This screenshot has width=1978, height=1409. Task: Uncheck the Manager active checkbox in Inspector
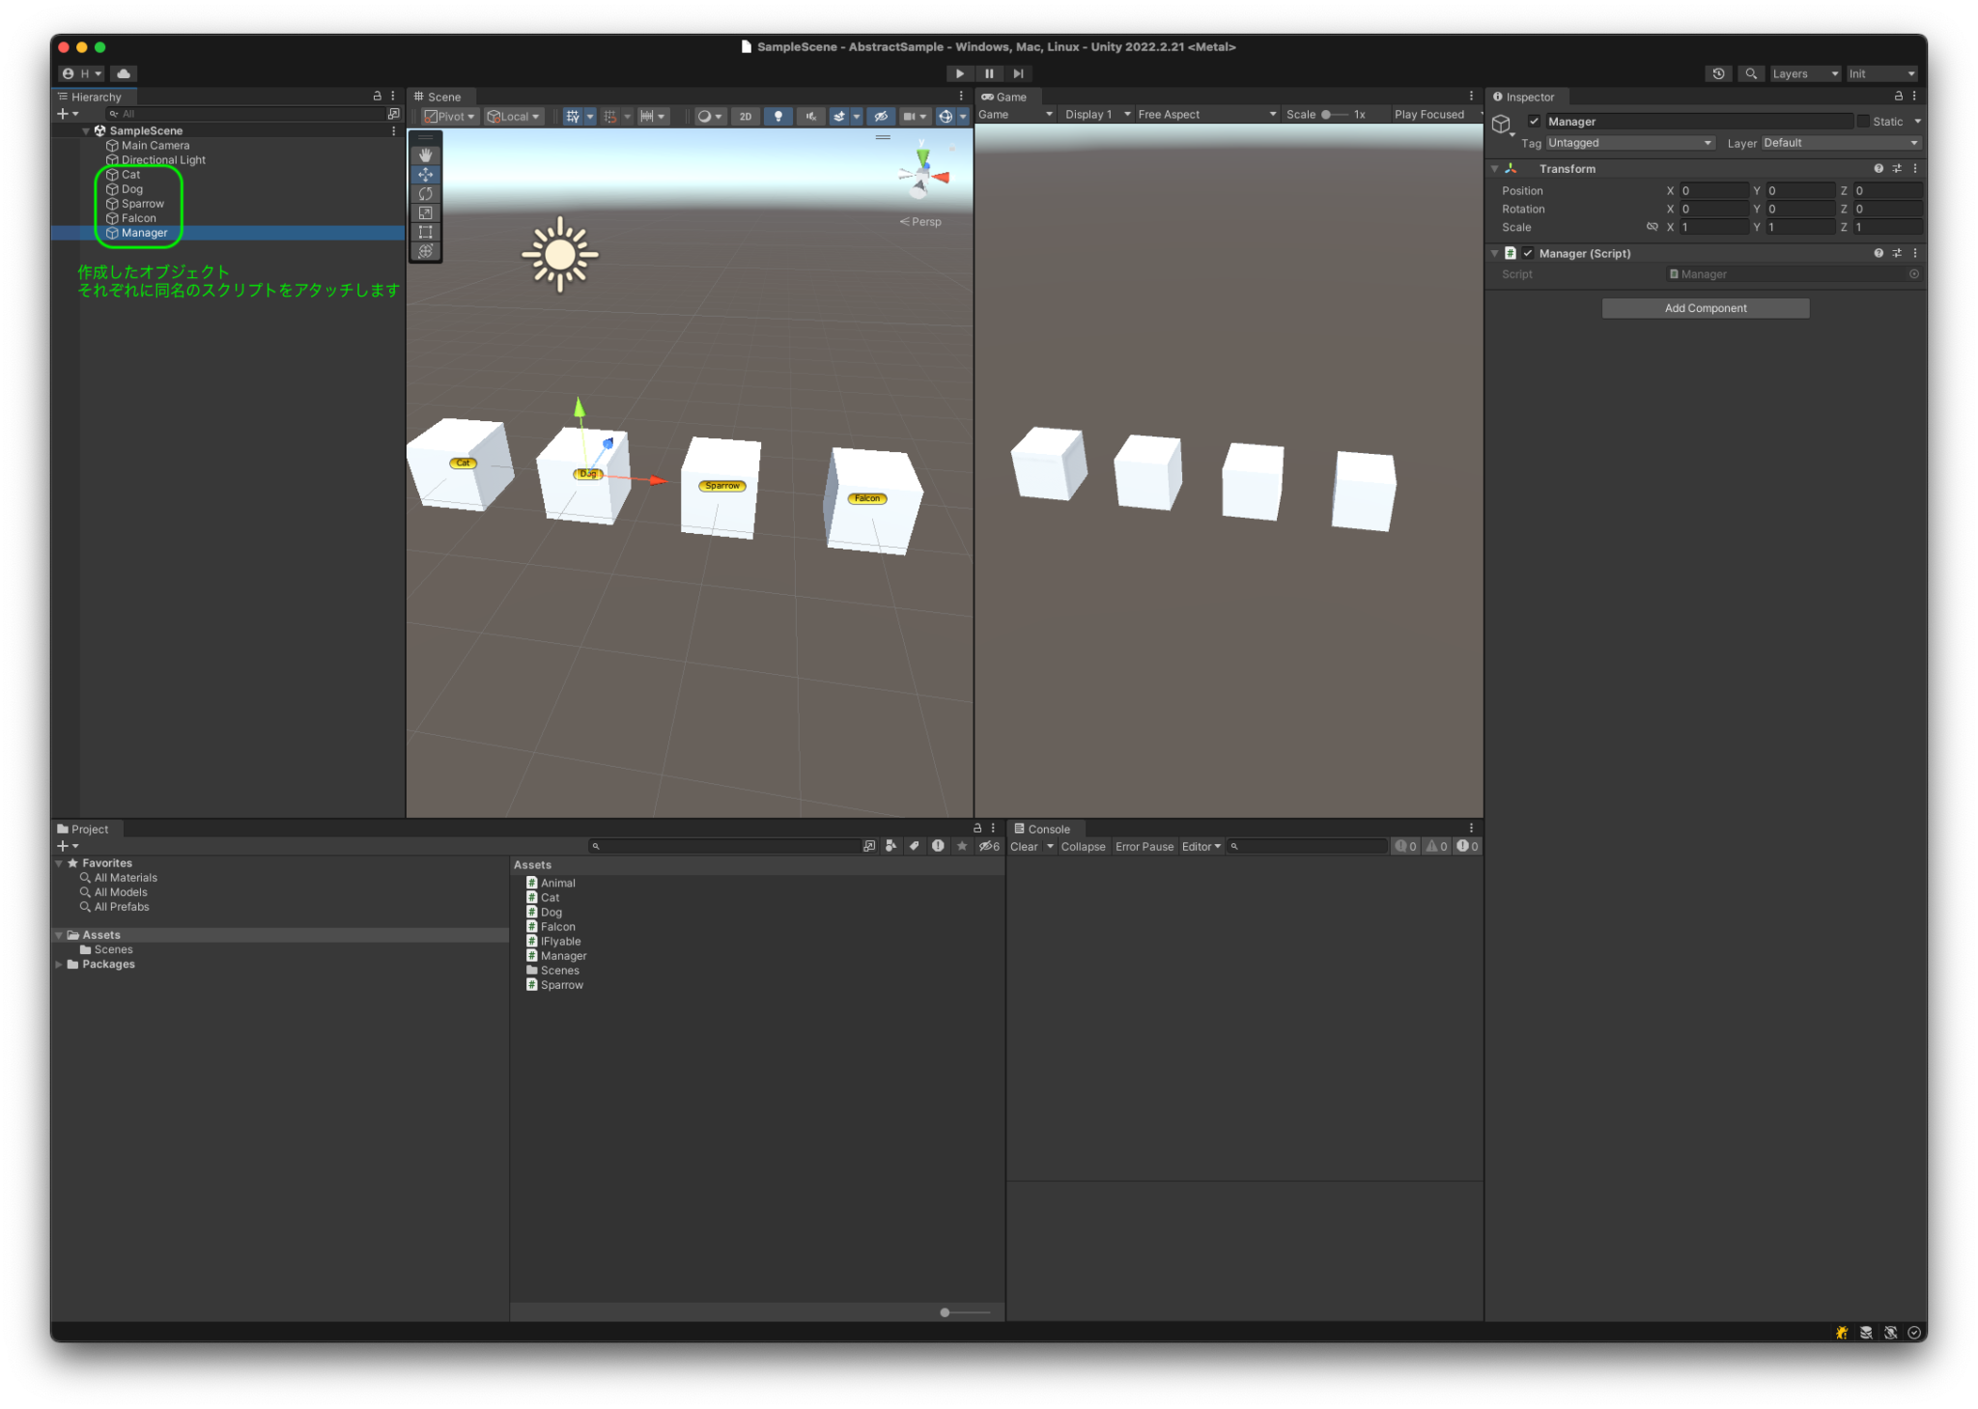[1535, 121]
